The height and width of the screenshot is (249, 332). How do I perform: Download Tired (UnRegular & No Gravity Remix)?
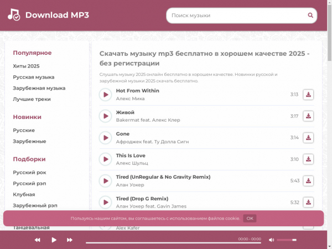pyautogui.click(x=308, y=181)
